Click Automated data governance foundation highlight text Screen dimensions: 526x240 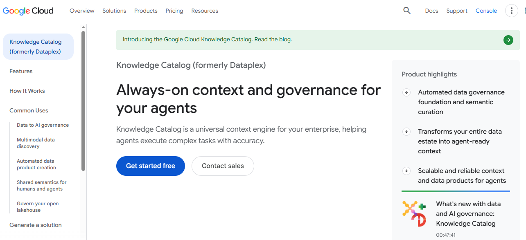click(x=461, y=102)
